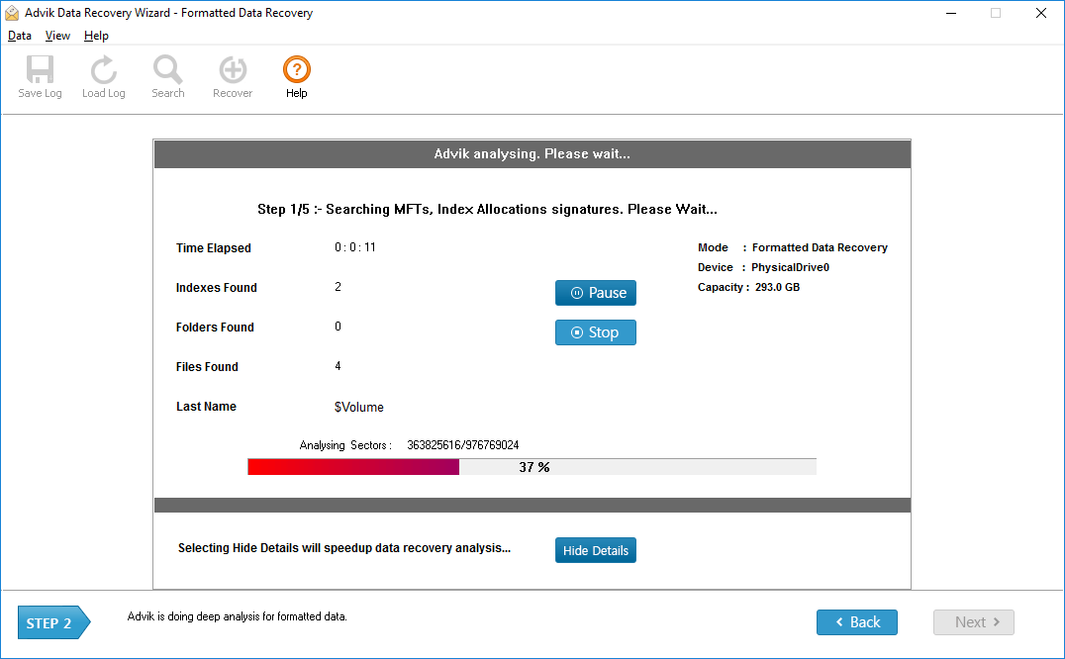Hide Details to speed up recovery analysis
1065x659 pixels.
[595, 549]
